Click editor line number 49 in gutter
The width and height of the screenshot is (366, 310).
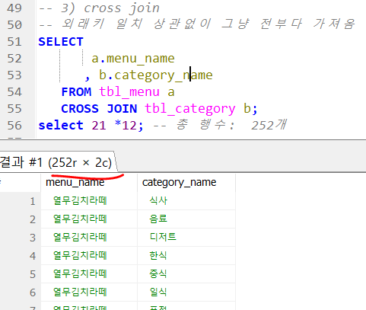pyautogui.click(x=14, y=8)
